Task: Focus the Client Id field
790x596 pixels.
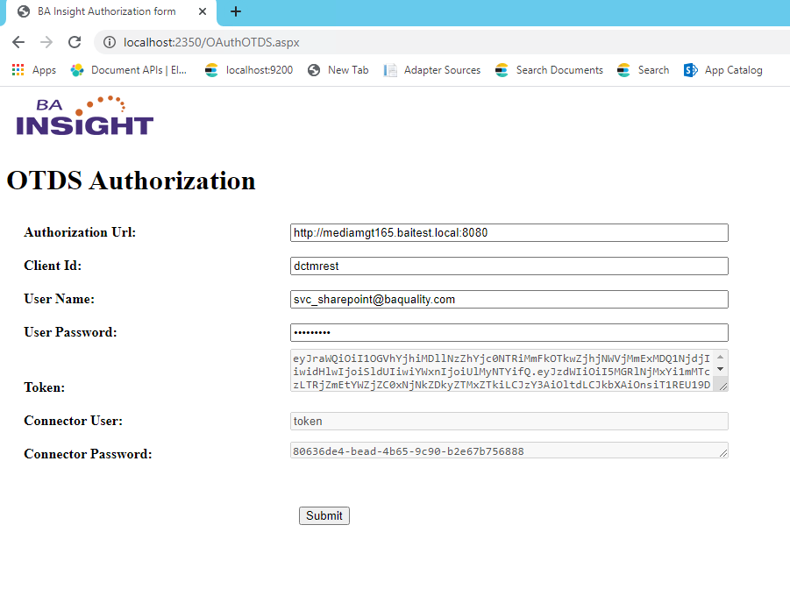Action: pyautogui.click(x=509, y=266)
